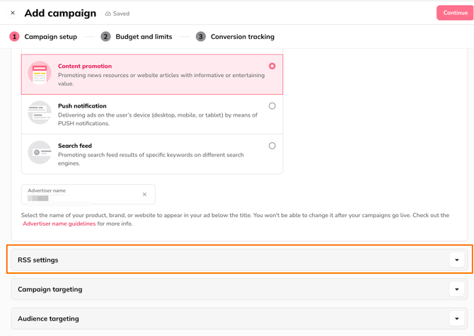Click the step 1 number badge
This screenshot has height=336, width=474.
(x=14, y=37)
